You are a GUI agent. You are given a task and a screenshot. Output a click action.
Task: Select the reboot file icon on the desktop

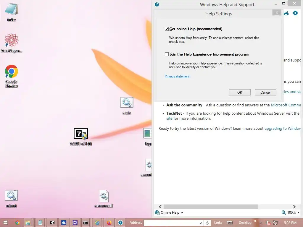tap(11, 199)
